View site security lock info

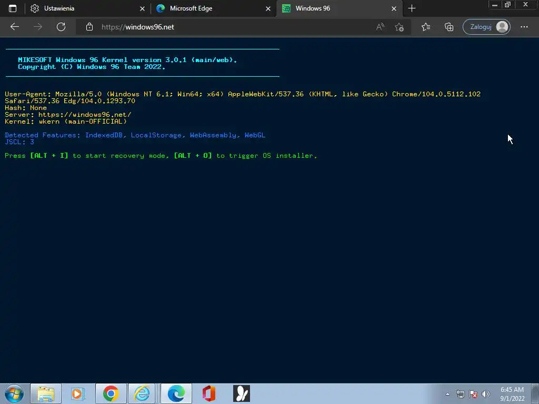pos(89,27)
